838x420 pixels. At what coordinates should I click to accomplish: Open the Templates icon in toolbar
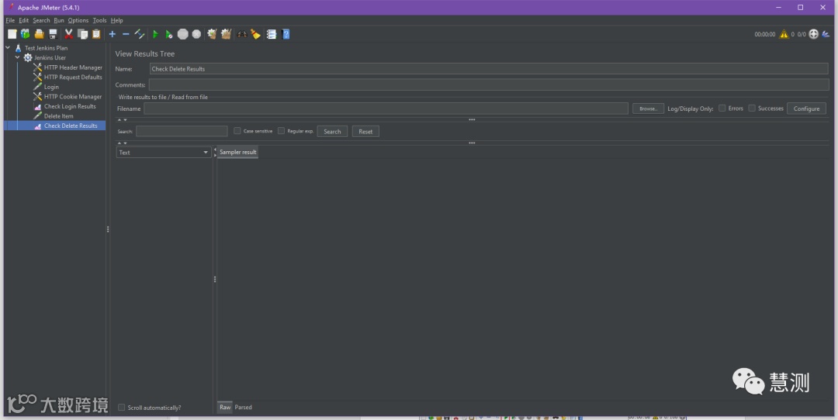point(25,34)
